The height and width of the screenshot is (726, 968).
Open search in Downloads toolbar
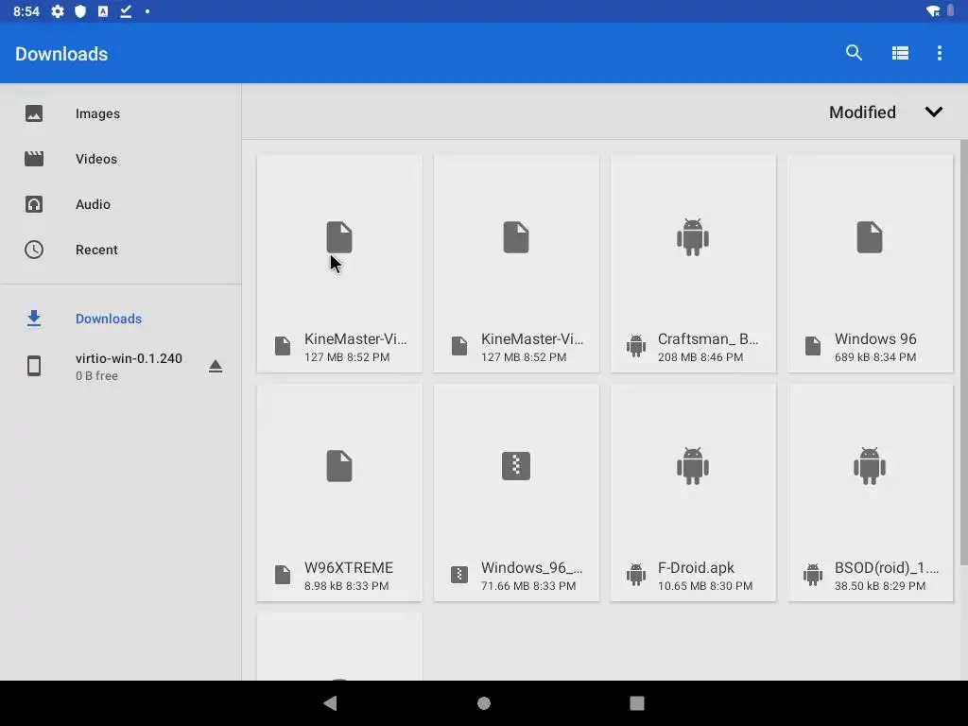854,53
